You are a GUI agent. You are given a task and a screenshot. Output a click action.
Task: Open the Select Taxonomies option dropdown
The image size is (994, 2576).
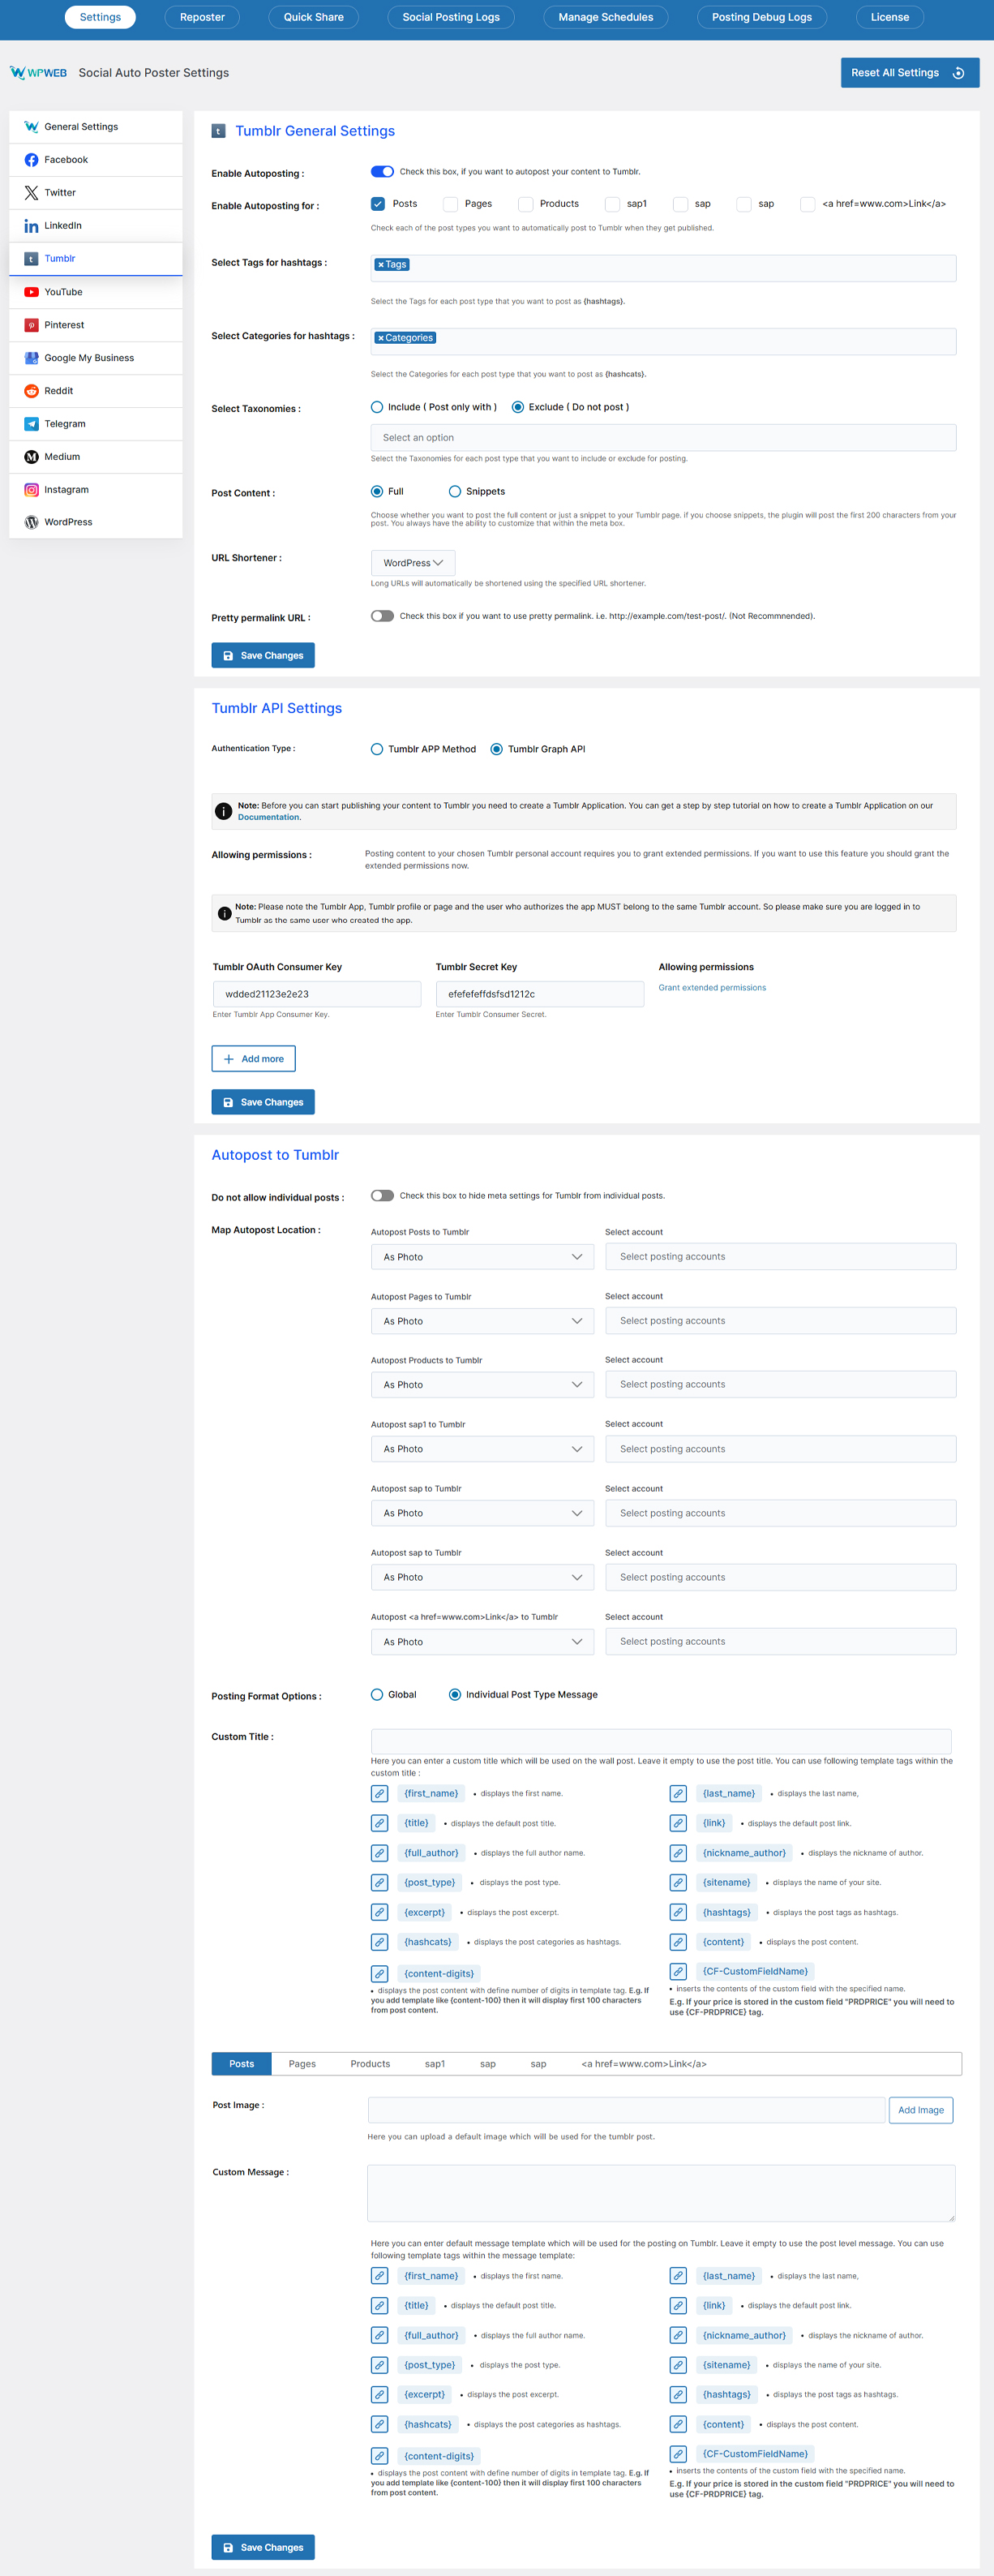(x=663, y=438)
